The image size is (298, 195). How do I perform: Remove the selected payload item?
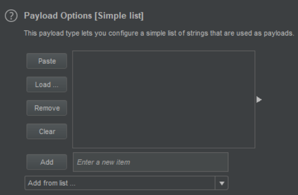(47, 108)
